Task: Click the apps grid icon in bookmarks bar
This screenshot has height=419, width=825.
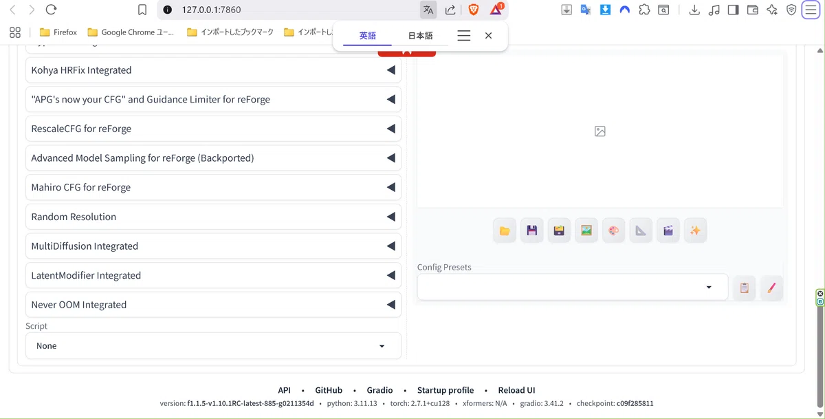Action: coord(15,32)
